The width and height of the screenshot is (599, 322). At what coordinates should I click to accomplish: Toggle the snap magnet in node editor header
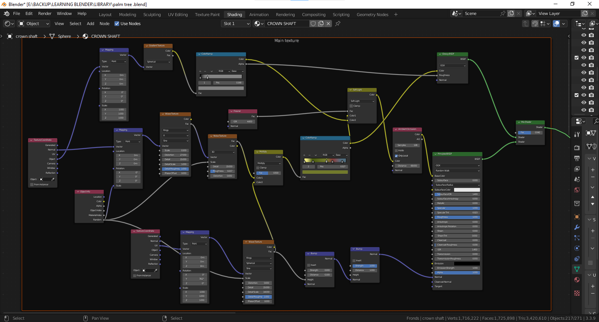pos(535,24)
